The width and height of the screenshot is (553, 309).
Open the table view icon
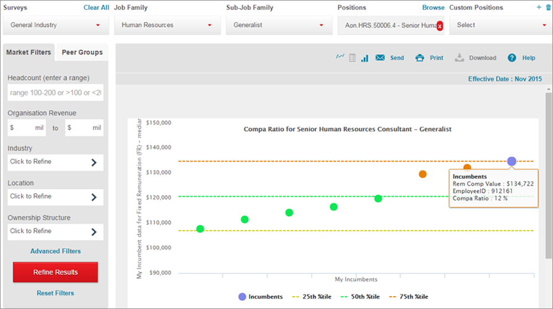click(x=352, y=58)
